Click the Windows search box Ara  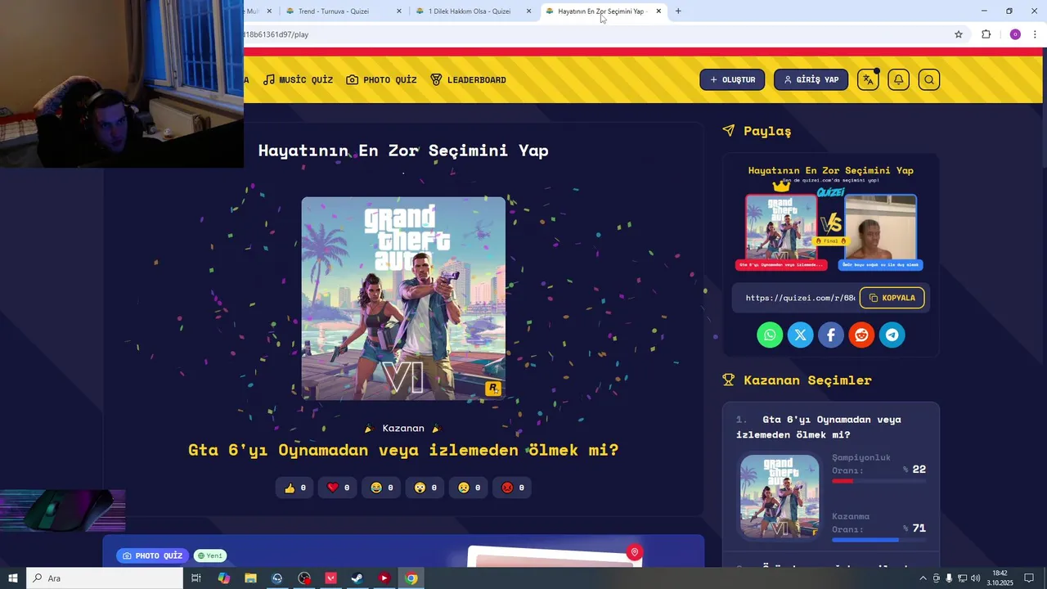(x=105, y=578)
